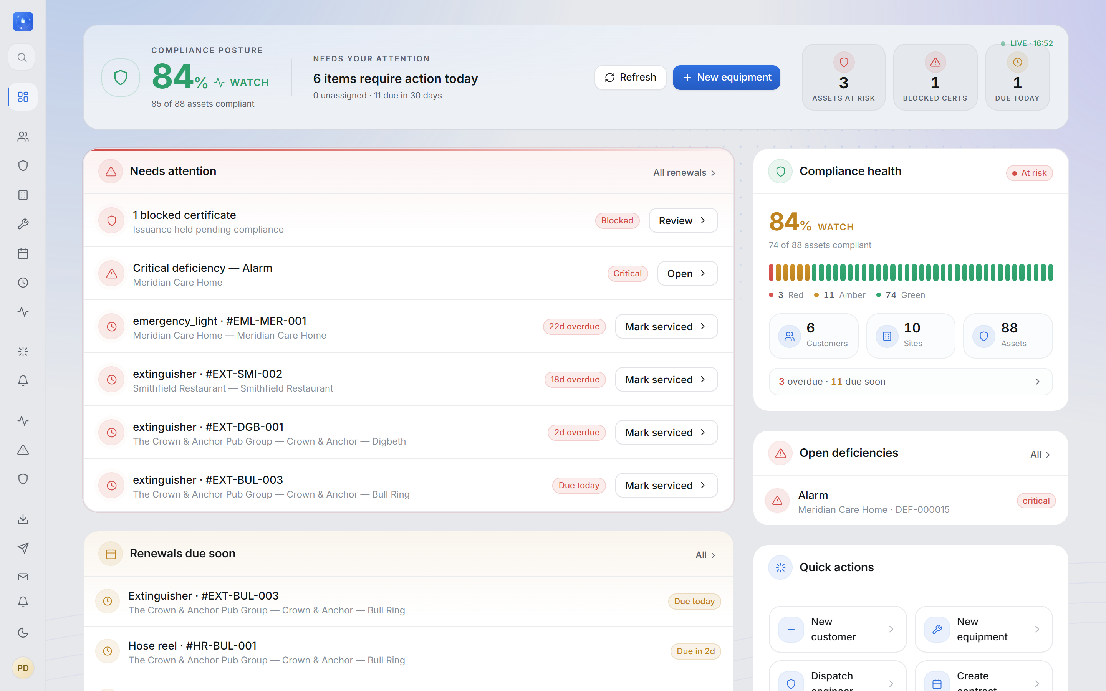Toggle dark mode with the moon icon
Screen dimensions: 1106x691
[x=23, y=633]
